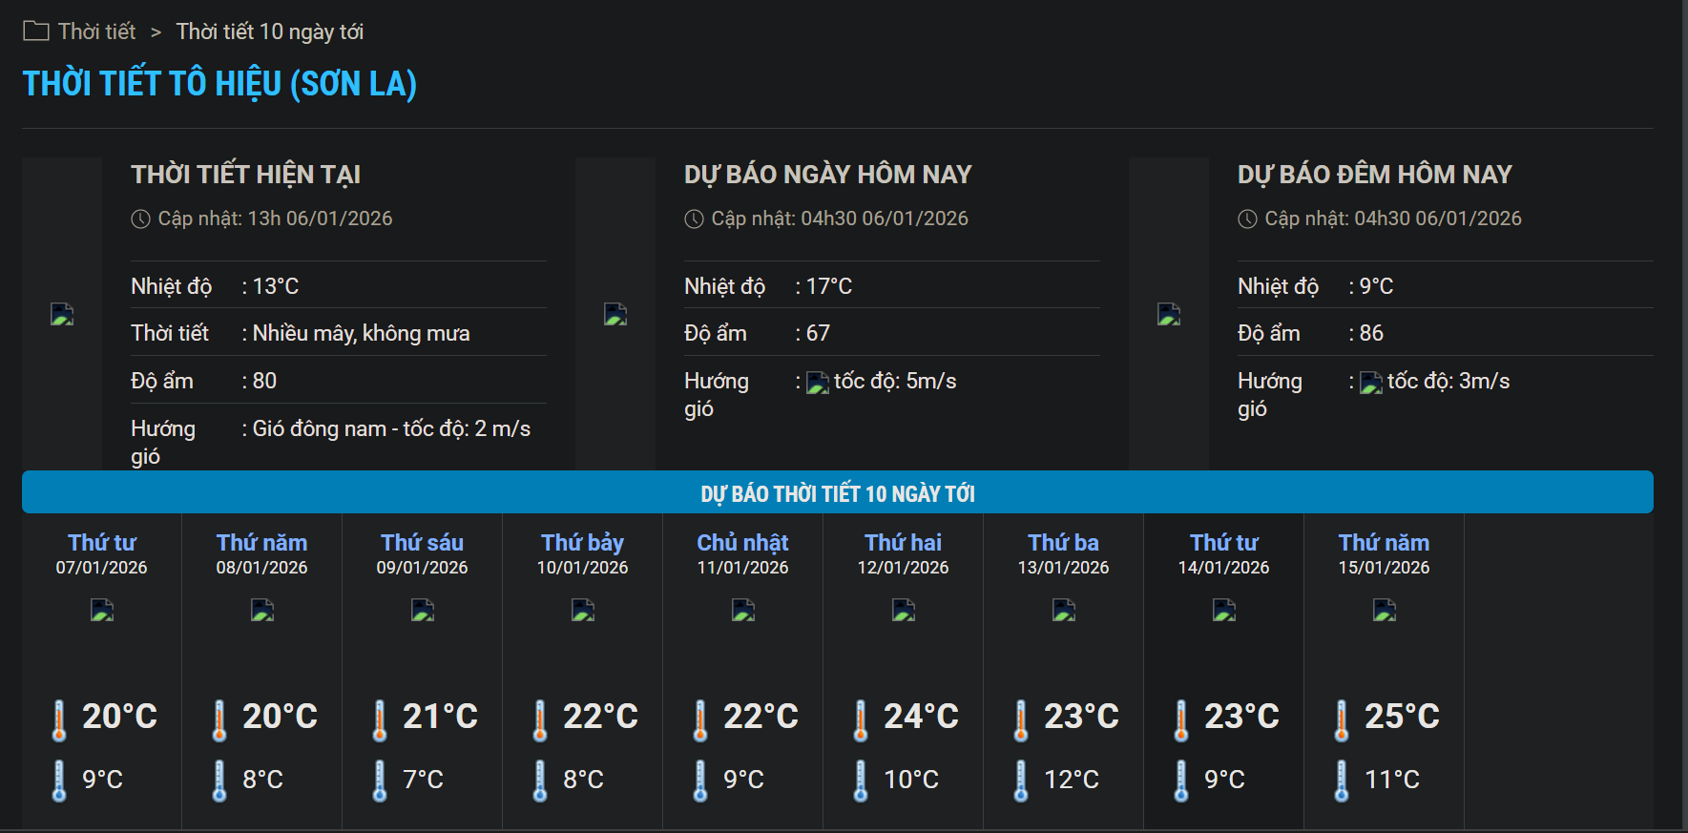This screenshot has height=833, width=1688.
Task: Click the low-temperature thermometer for Thứ ba 13/01
Action: (x=1021, y=781)
